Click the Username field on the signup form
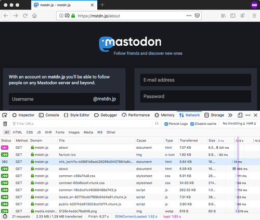The image size is (260, 220). click(x=64, y=99)
